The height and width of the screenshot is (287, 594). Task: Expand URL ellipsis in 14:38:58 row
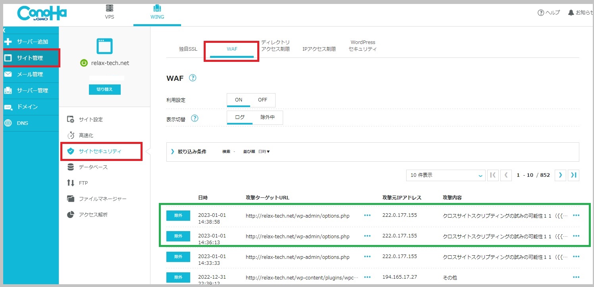tap(367, 215)
